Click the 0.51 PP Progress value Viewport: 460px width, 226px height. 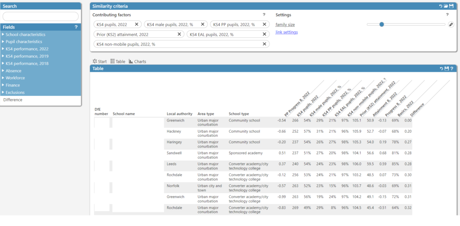coord(282,153)
